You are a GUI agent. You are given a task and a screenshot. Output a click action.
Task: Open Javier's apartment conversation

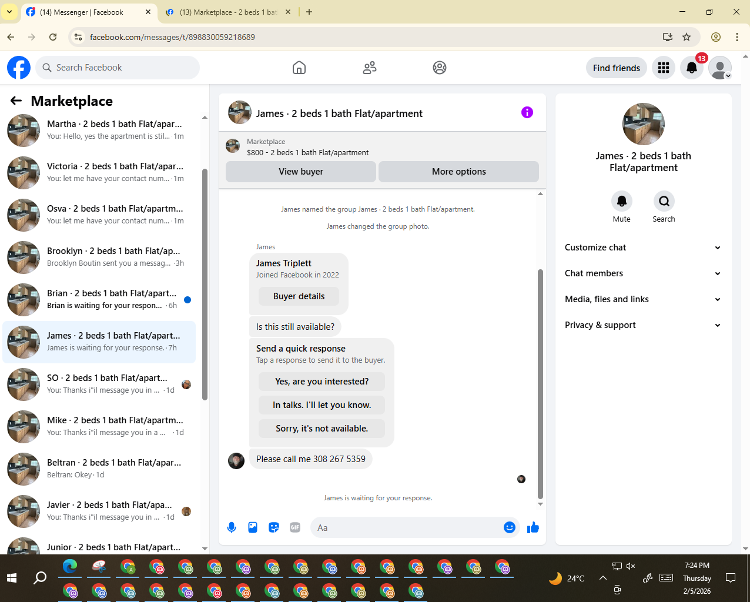(x=100, y=511)
